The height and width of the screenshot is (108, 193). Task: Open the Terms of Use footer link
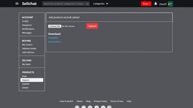tap(117, 101)
